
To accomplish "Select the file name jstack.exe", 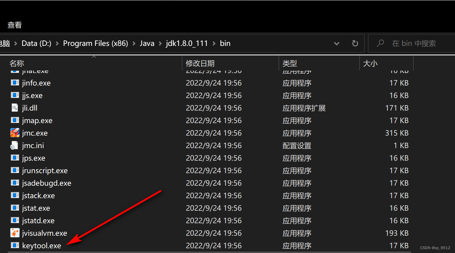I will [x=39, y=195].
